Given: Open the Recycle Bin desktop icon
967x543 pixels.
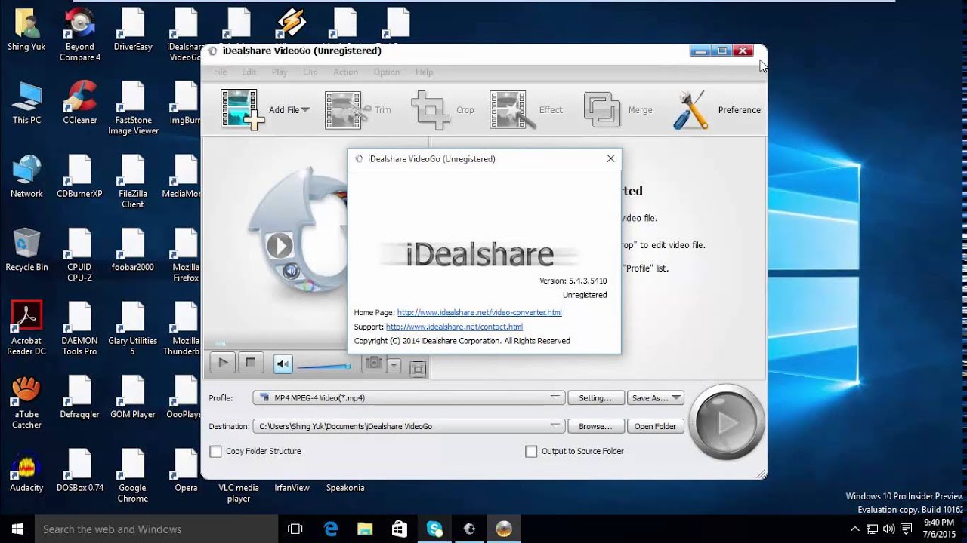Looking at the screenshot, I should point(26,250).
